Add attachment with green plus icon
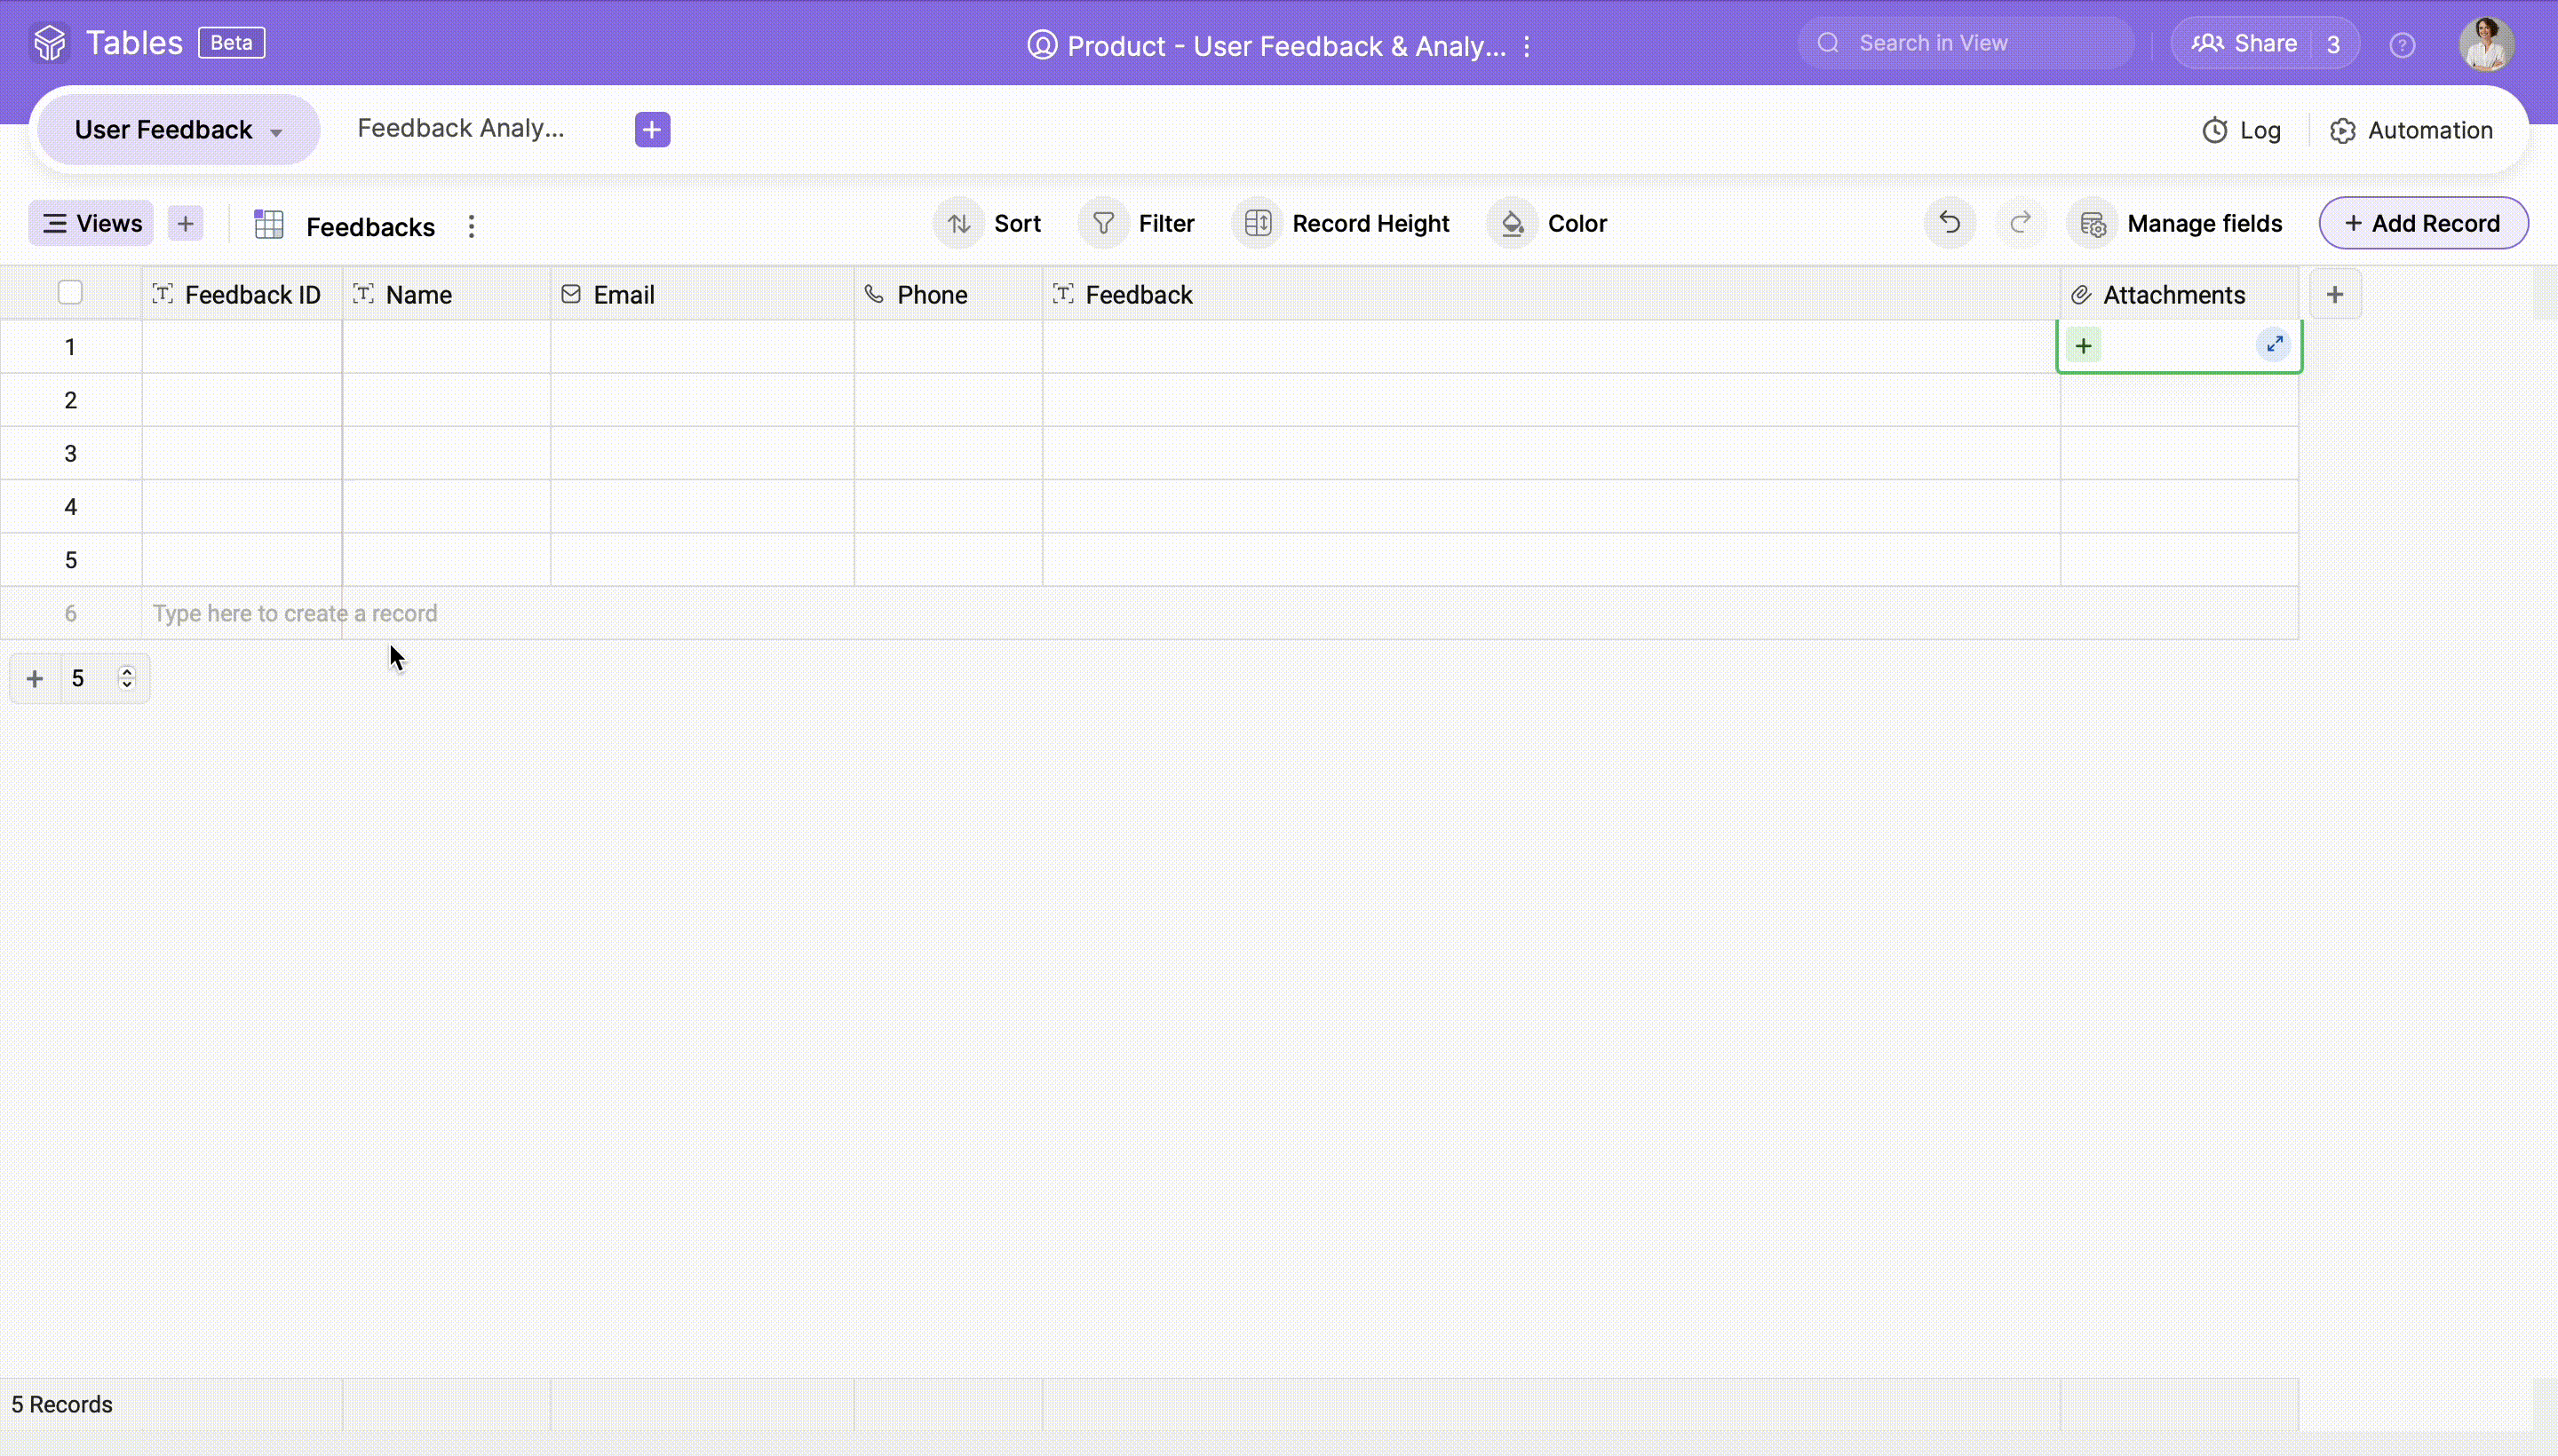Viewport: 2558px width, 1456px height. [2083, 346]
